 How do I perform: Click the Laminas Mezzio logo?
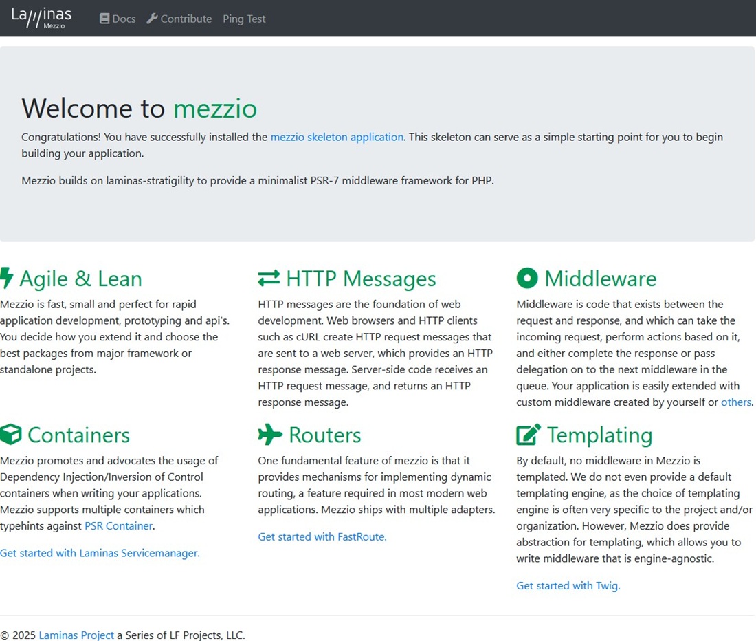click(41, 18)
